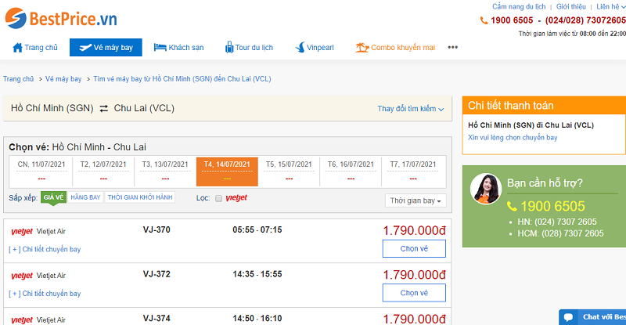626x325 pixels.
Task: Sort flights by HÃNG BAY
Action: point(85,197)
